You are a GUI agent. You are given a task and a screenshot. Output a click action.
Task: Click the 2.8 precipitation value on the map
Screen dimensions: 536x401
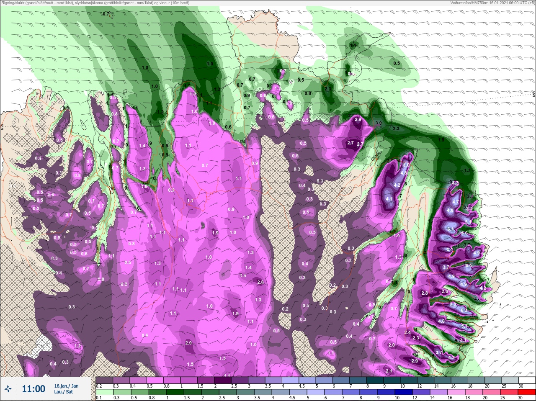pyautogui.click(x=425, y=293)
